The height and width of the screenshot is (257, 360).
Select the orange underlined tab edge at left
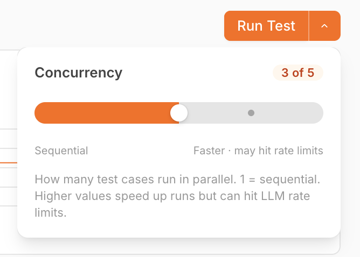pyautogui.click(x=9, y=163)
